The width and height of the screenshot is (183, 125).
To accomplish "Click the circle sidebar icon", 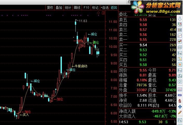I will [x=180, y=82].
